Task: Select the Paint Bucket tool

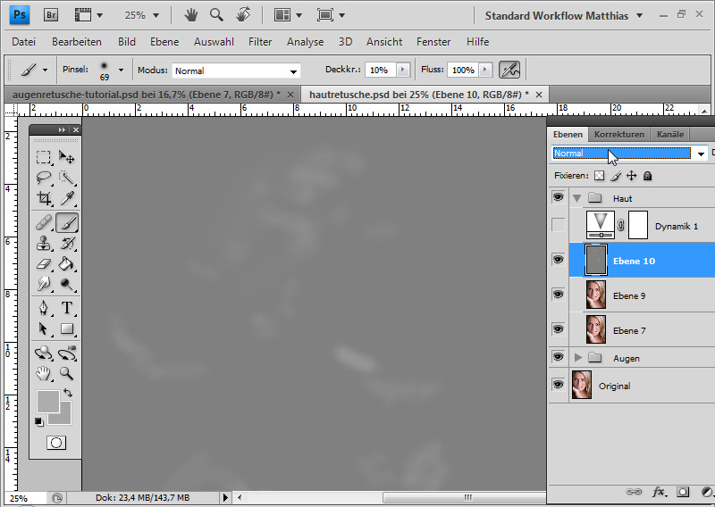Action: [x=66, y=263]
